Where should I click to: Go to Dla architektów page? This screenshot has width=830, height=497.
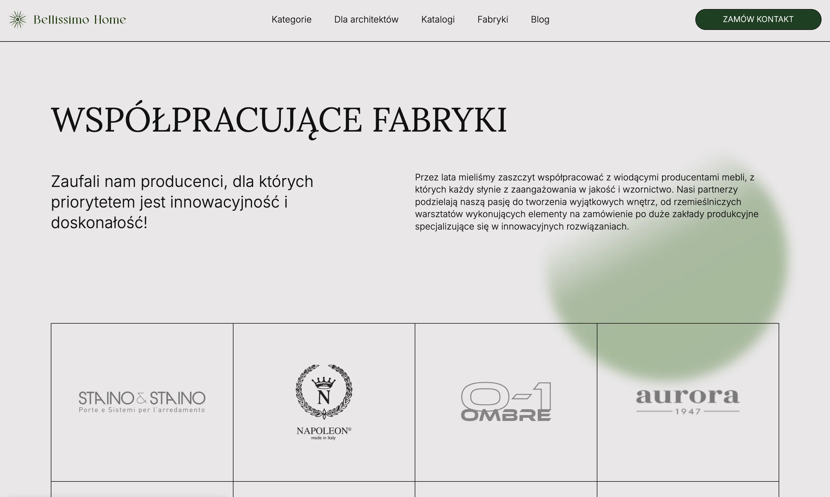pos(366,19)
